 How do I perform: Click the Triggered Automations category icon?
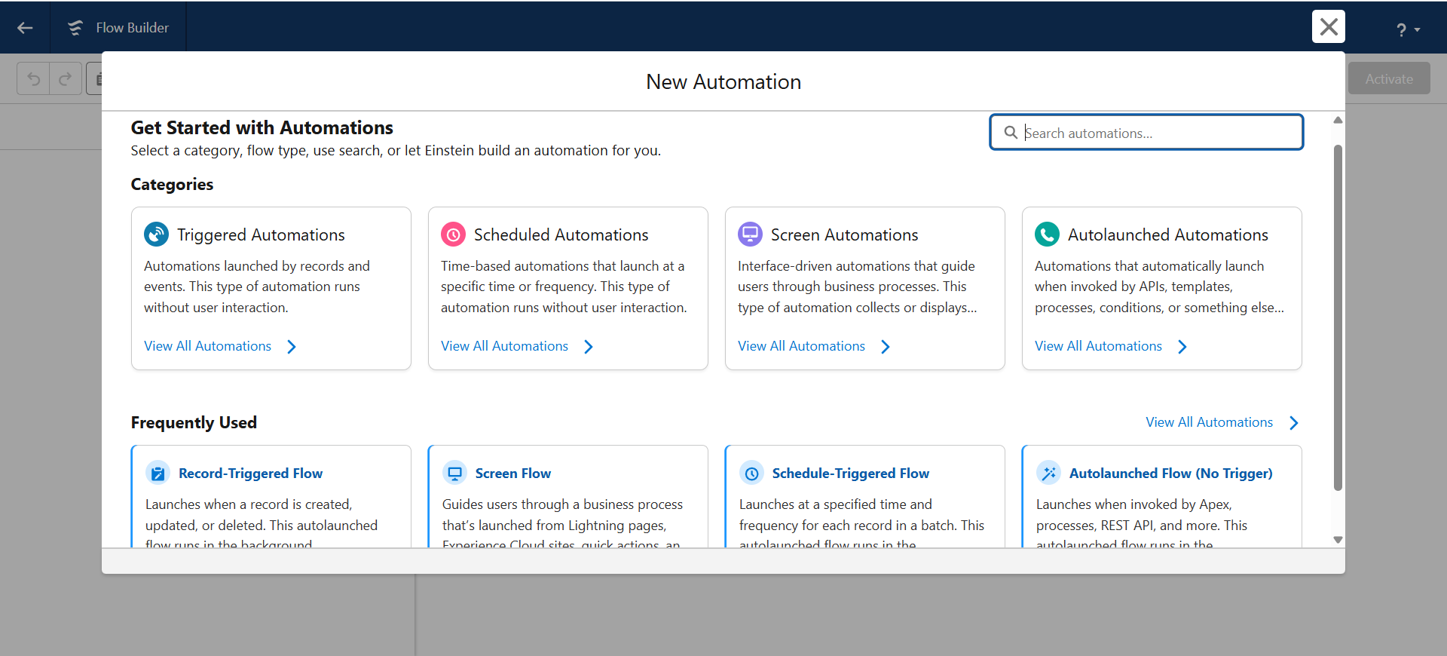point(157,235)
